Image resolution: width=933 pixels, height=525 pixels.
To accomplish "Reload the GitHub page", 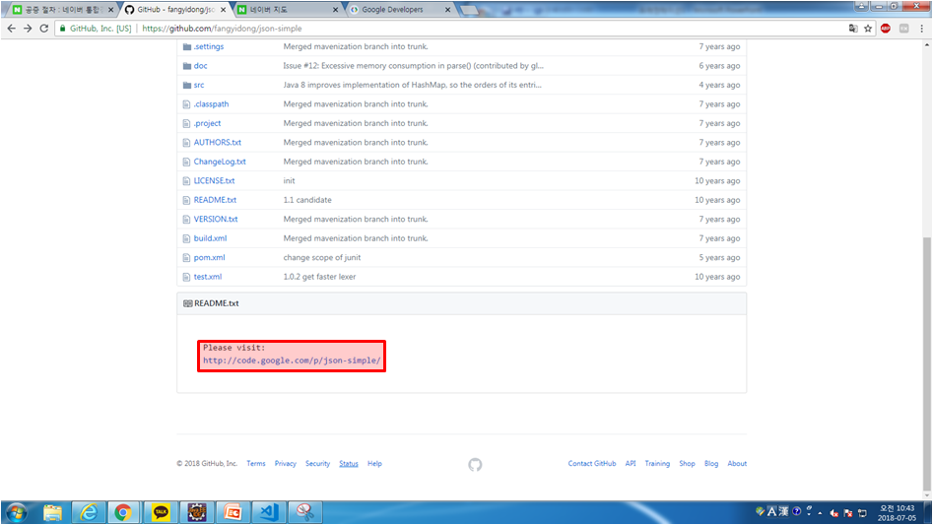I will pyautogui.click(x=44, y=28).
